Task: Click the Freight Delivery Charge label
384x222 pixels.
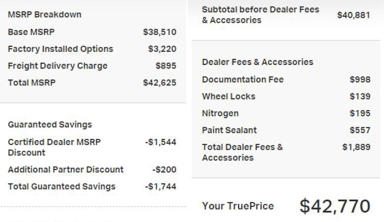Action: pos(58,66)
